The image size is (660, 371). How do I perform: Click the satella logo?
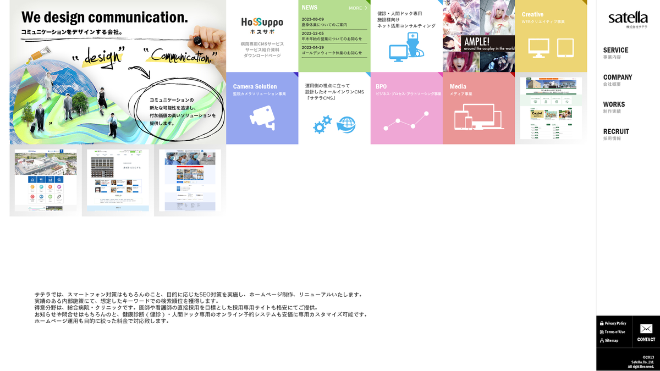(x=628, y=20)
